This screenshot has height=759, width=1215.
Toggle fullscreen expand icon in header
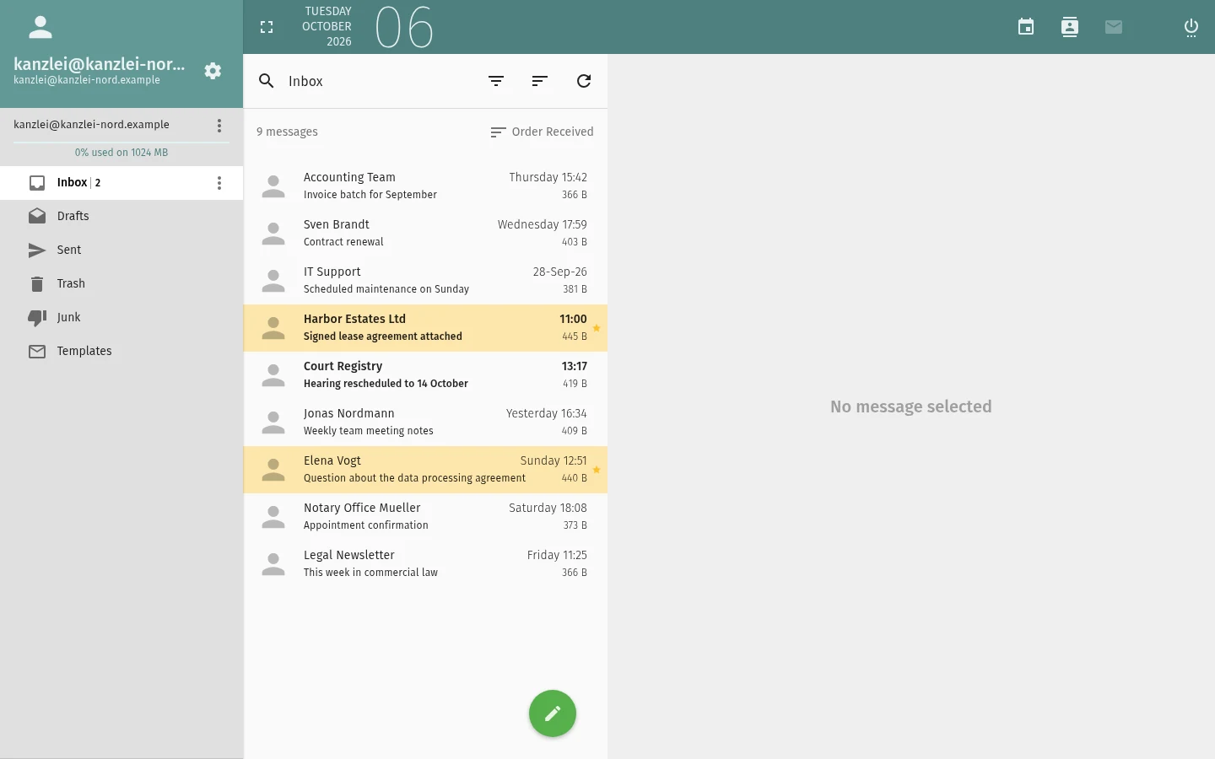pyautogui.click(x=267, y=27)
